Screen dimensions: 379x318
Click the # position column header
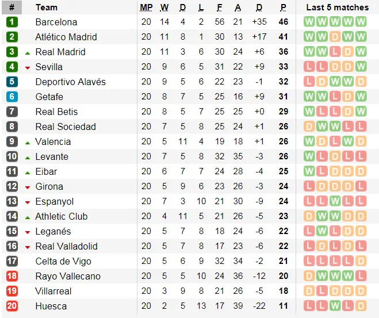(12, 7)
